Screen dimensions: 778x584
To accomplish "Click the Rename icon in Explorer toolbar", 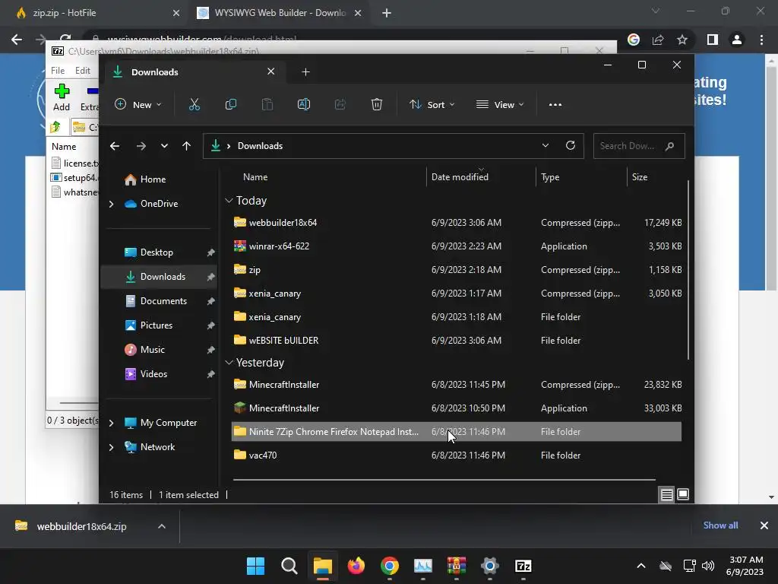I will click(304, 105).
